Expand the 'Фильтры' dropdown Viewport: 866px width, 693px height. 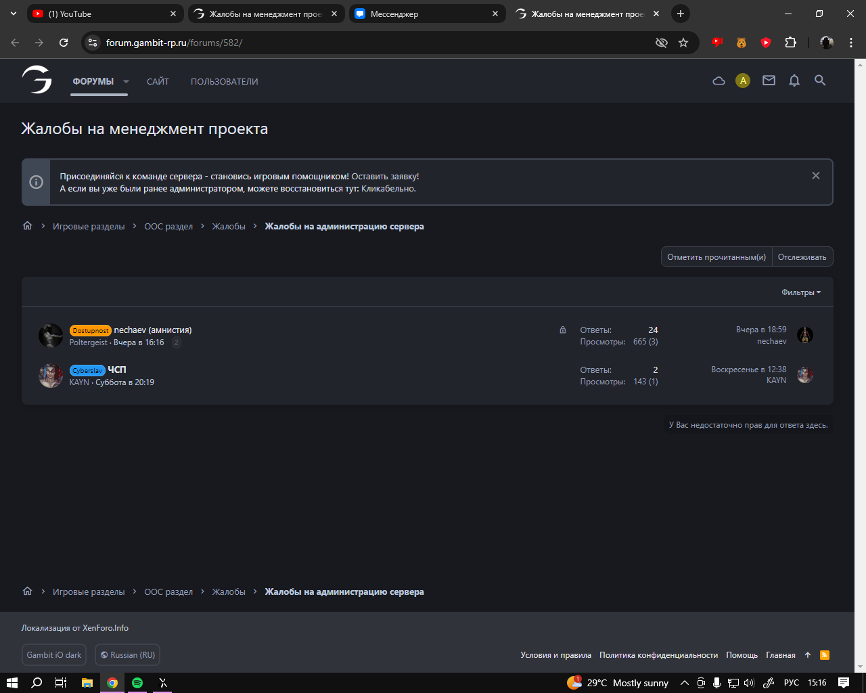(x=800, y=292)
